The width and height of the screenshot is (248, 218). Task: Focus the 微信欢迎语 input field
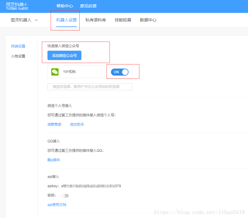point(90,87)
